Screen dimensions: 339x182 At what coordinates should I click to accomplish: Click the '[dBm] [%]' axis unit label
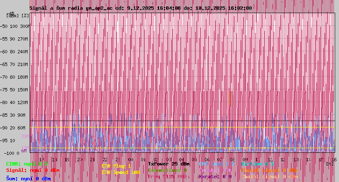(17, 16)
